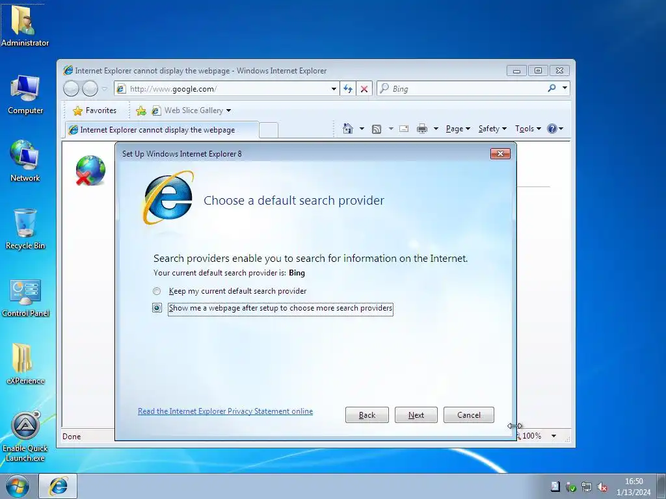Click the Refresh icon next to address bar
The width and height of the screenshot is (666, 499).
pyautogui.click(x=348, y=88)
